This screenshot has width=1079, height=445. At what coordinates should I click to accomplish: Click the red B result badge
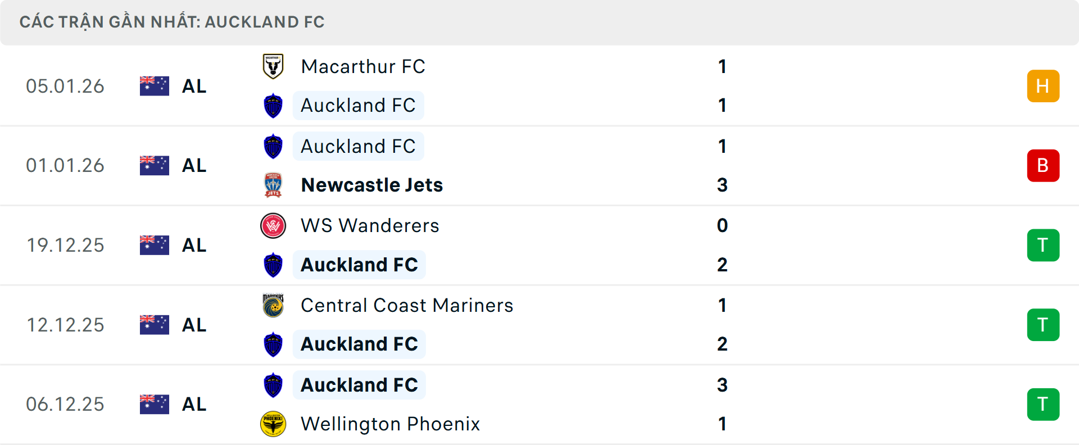tap(1043, 166)
